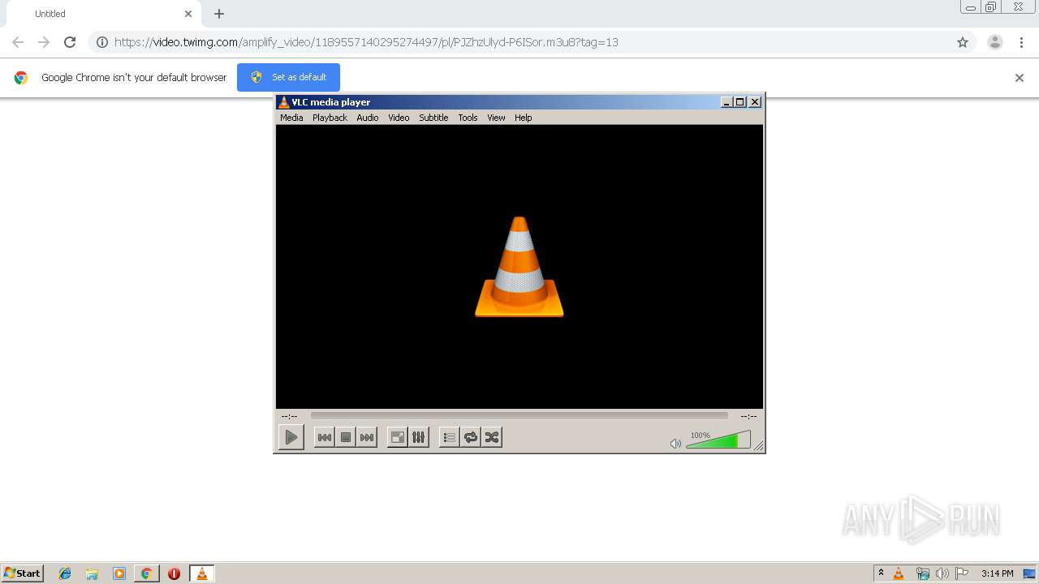The height and width of the screenshot is (584, 1039).
Task: Click Chrome logo in the notification bar
Action: 21,78
